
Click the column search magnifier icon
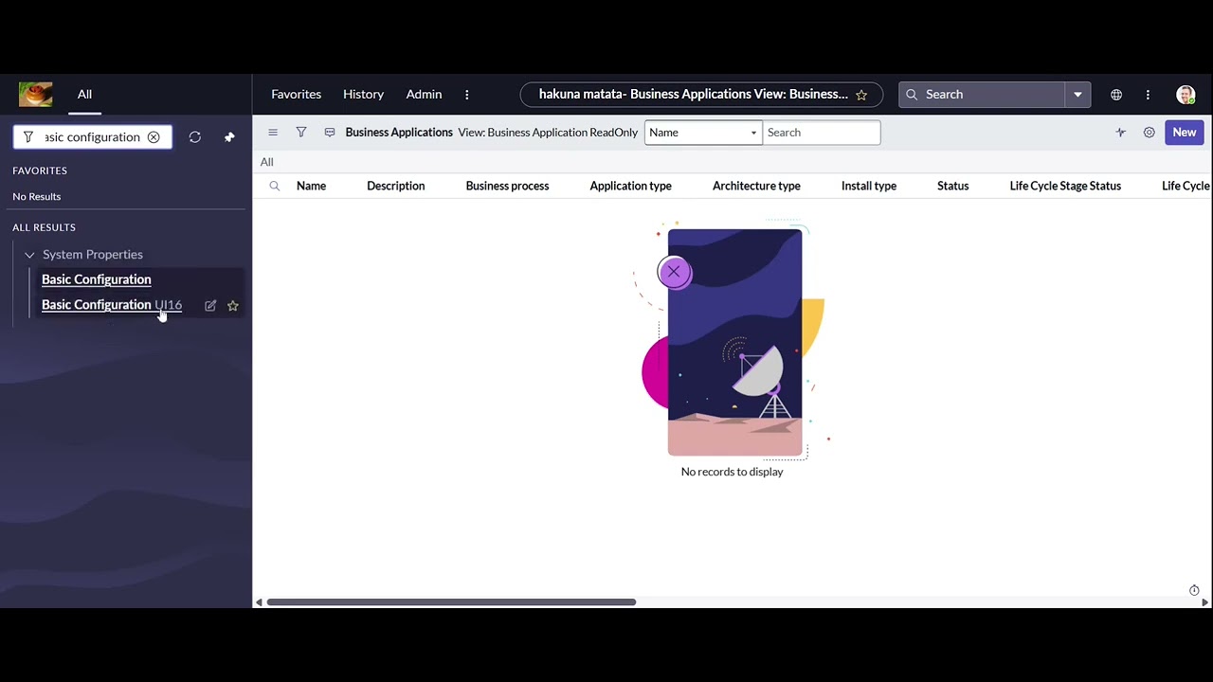pyautogui.click(x=275, y=186)
